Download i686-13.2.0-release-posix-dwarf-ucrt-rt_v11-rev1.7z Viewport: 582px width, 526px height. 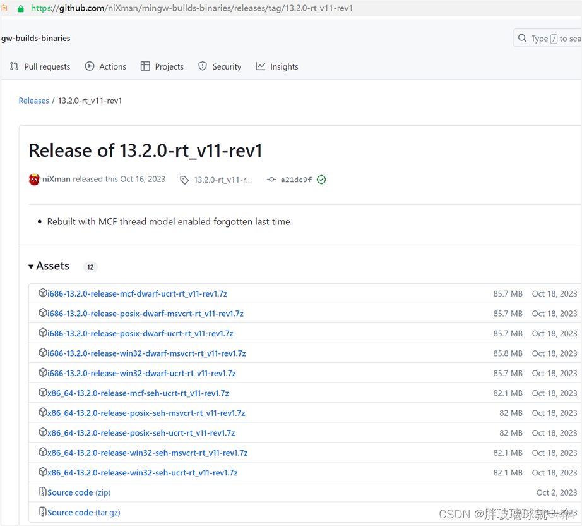pyautogui.click(x=140, y=333)
